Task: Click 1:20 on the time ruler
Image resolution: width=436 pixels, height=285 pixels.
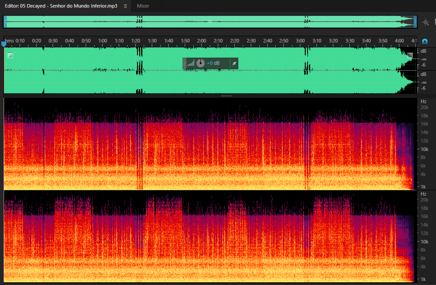Action: [135, 41]
